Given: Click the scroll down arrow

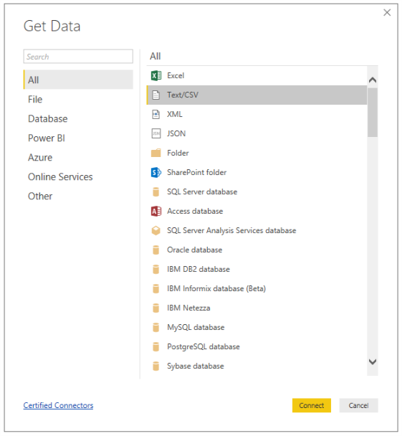Looking at the screenshot, I should tap(373, 361).
